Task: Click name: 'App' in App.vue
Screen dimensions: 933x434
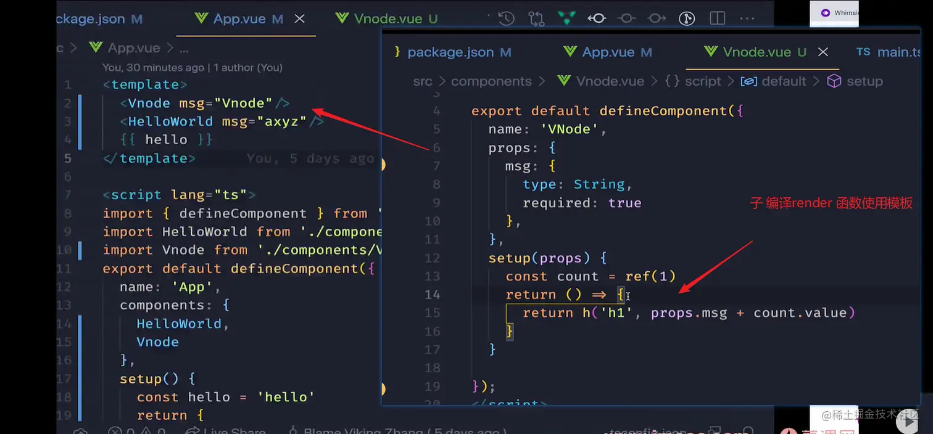Action: click(x=170, y=287)
